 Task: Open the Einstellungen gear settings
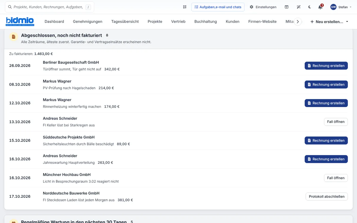pos(263,7)
